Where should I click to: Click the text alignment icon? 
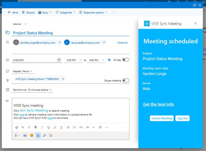coord(100,127)
